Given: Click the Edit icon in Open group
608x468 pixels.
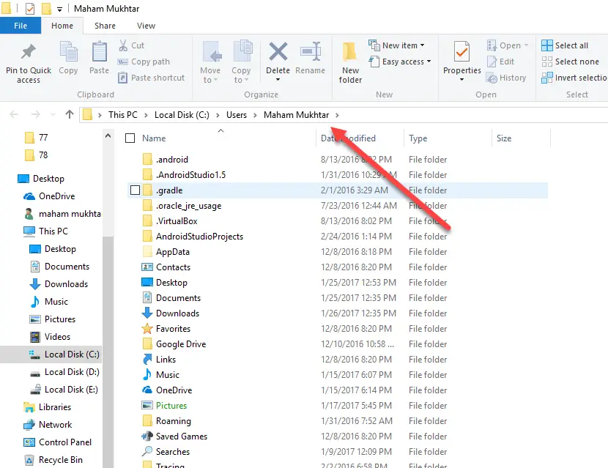Looking at the screenshot, I should [492, 62].
